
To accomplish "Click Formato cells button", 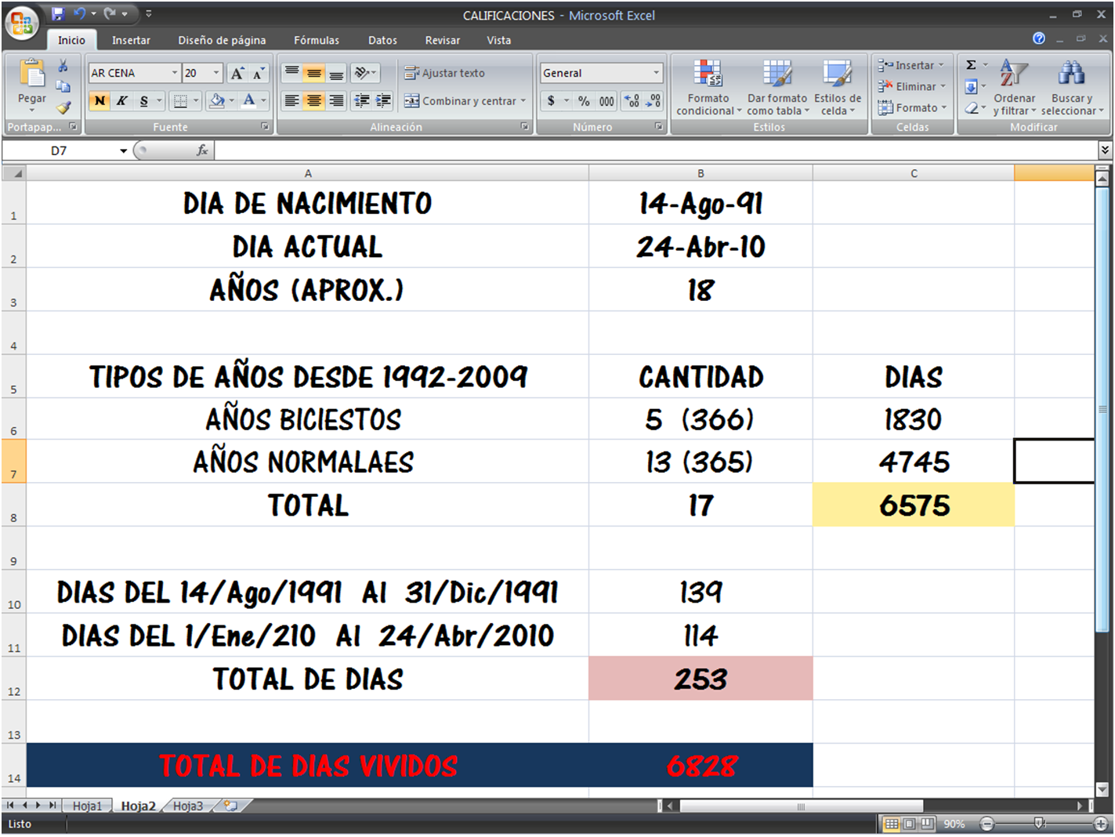I will point(913,108).
